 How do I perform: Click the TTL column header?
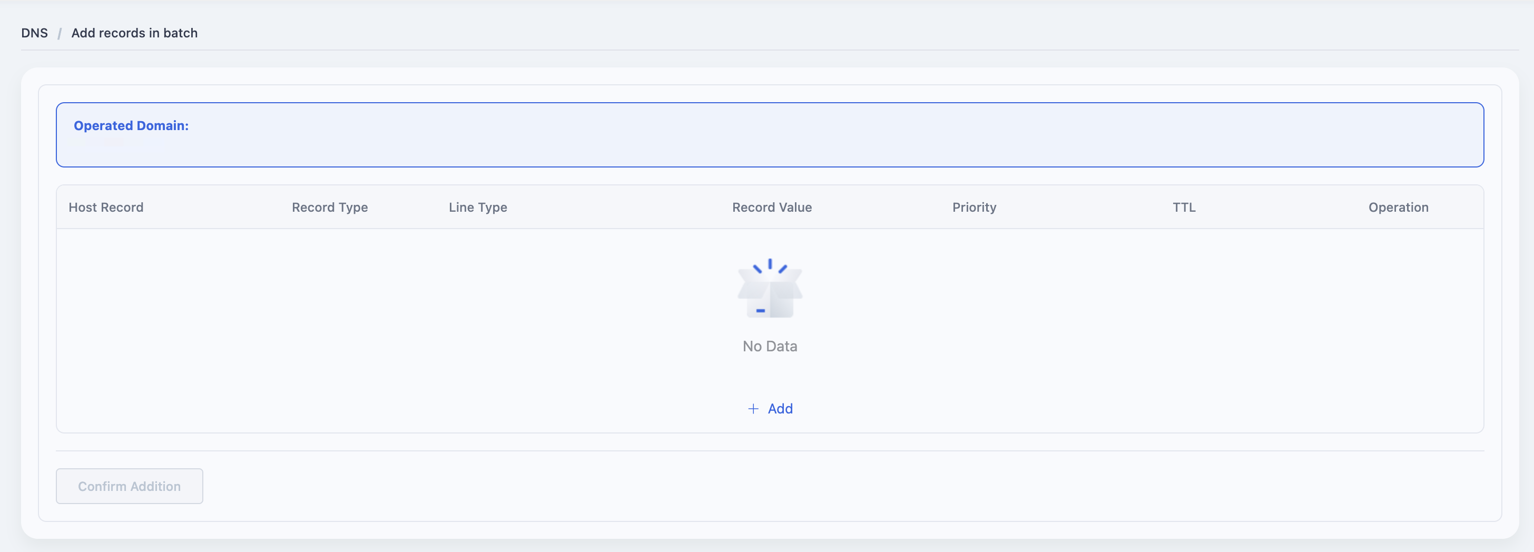pyautogui.click(x=1184, y=207)
